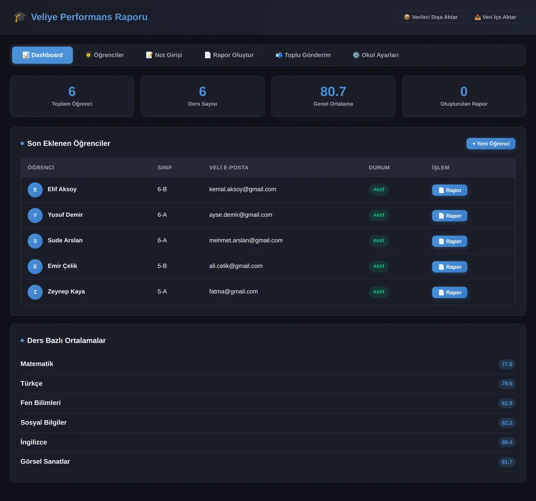
Task: Generate Rapor for Elif Aksoy
Action: click(x=450, y=190)
